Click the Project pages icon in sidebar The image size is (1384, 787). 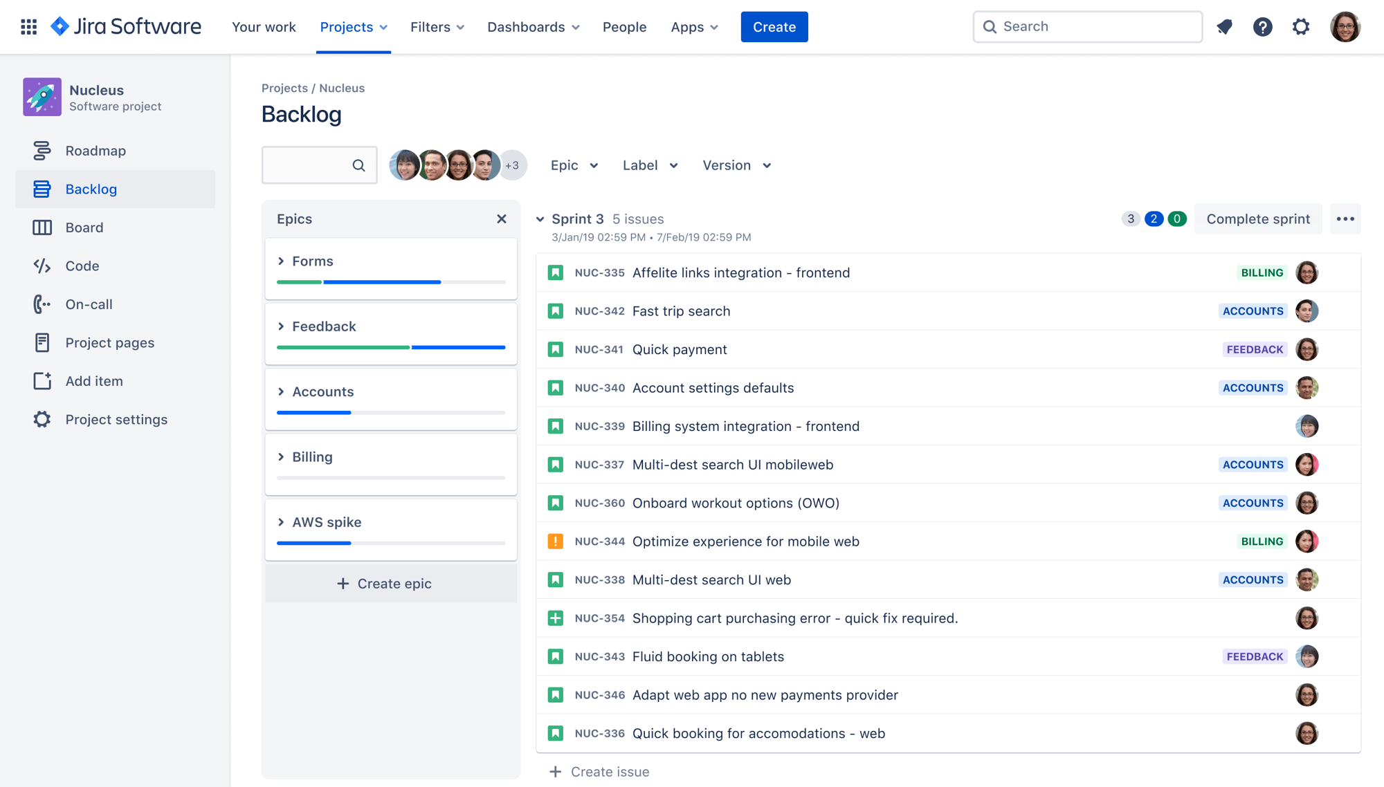(x=40, y=342)
